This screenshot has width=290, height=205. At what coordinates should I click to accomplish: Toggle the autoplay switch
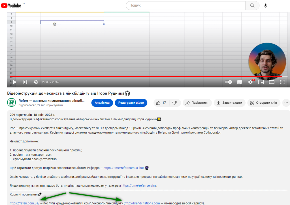click(229, 82)
